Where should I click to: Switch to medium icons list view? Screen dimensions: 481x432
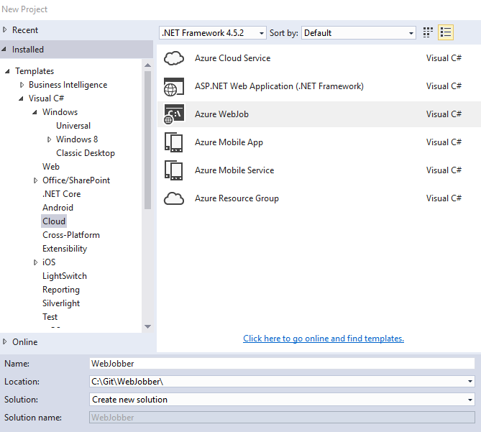(x=446, y=32)
